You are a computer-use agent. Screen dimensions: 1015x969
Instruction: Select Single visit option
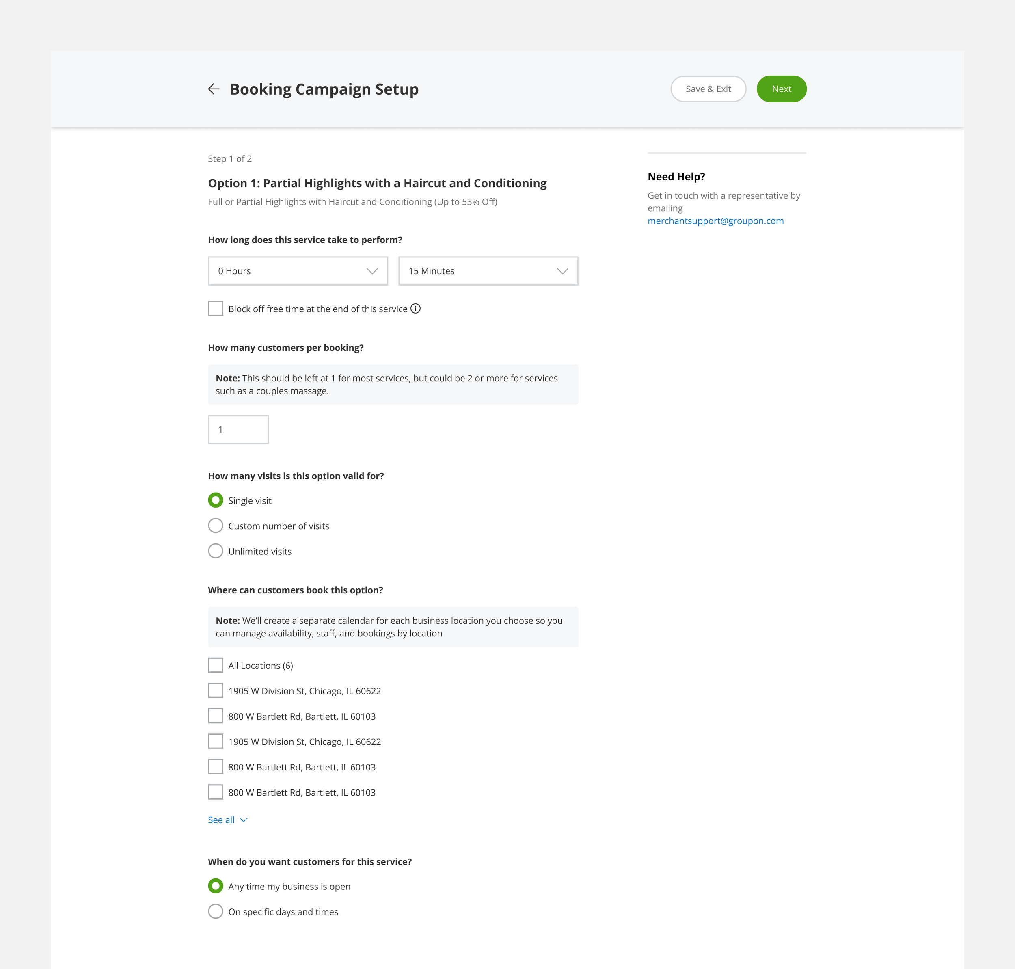coord(215,500)
